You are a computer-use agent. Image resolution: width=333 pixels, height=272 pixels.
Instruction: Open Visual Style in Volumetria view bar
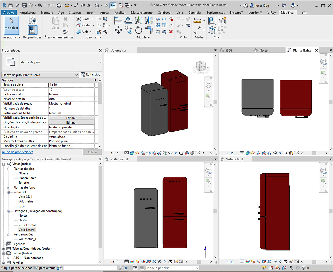tap(132, 153)
